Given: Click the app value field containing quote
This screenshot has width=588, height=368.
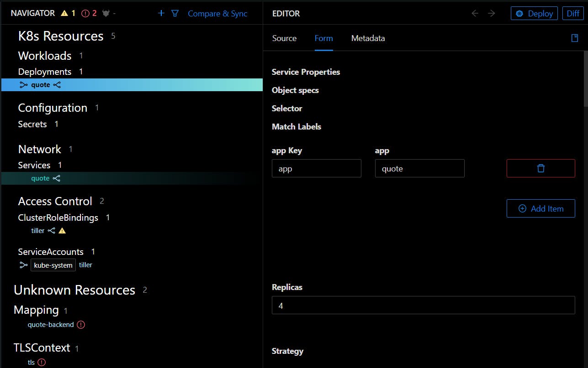Looking at the screenshot, I should click(x=420, y=168).
